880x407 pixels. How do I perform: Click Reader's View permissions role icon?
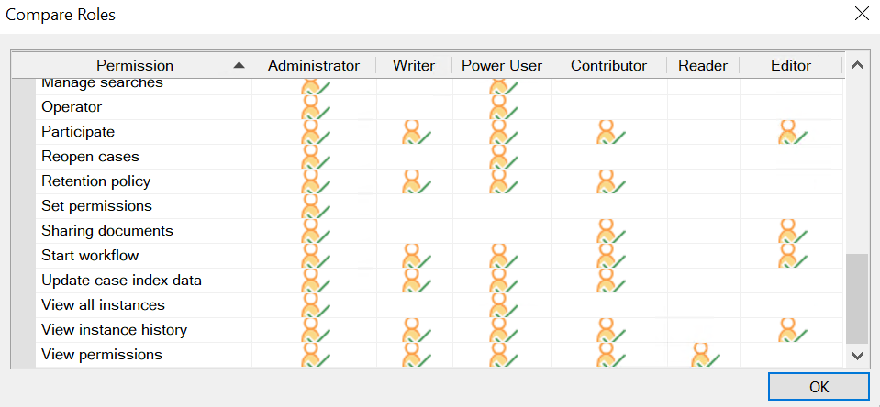705,355
